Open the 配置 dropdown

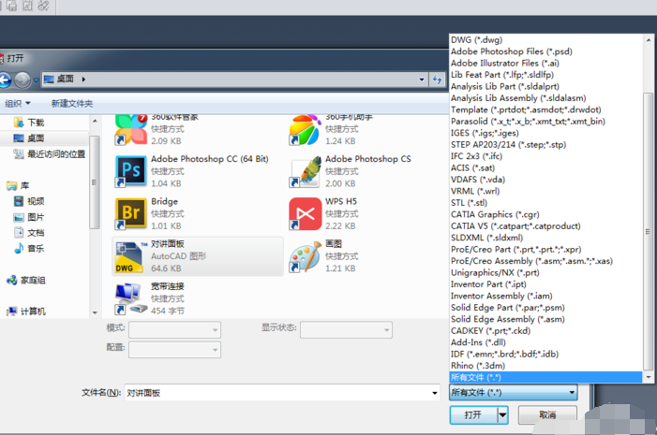point(174,350)
